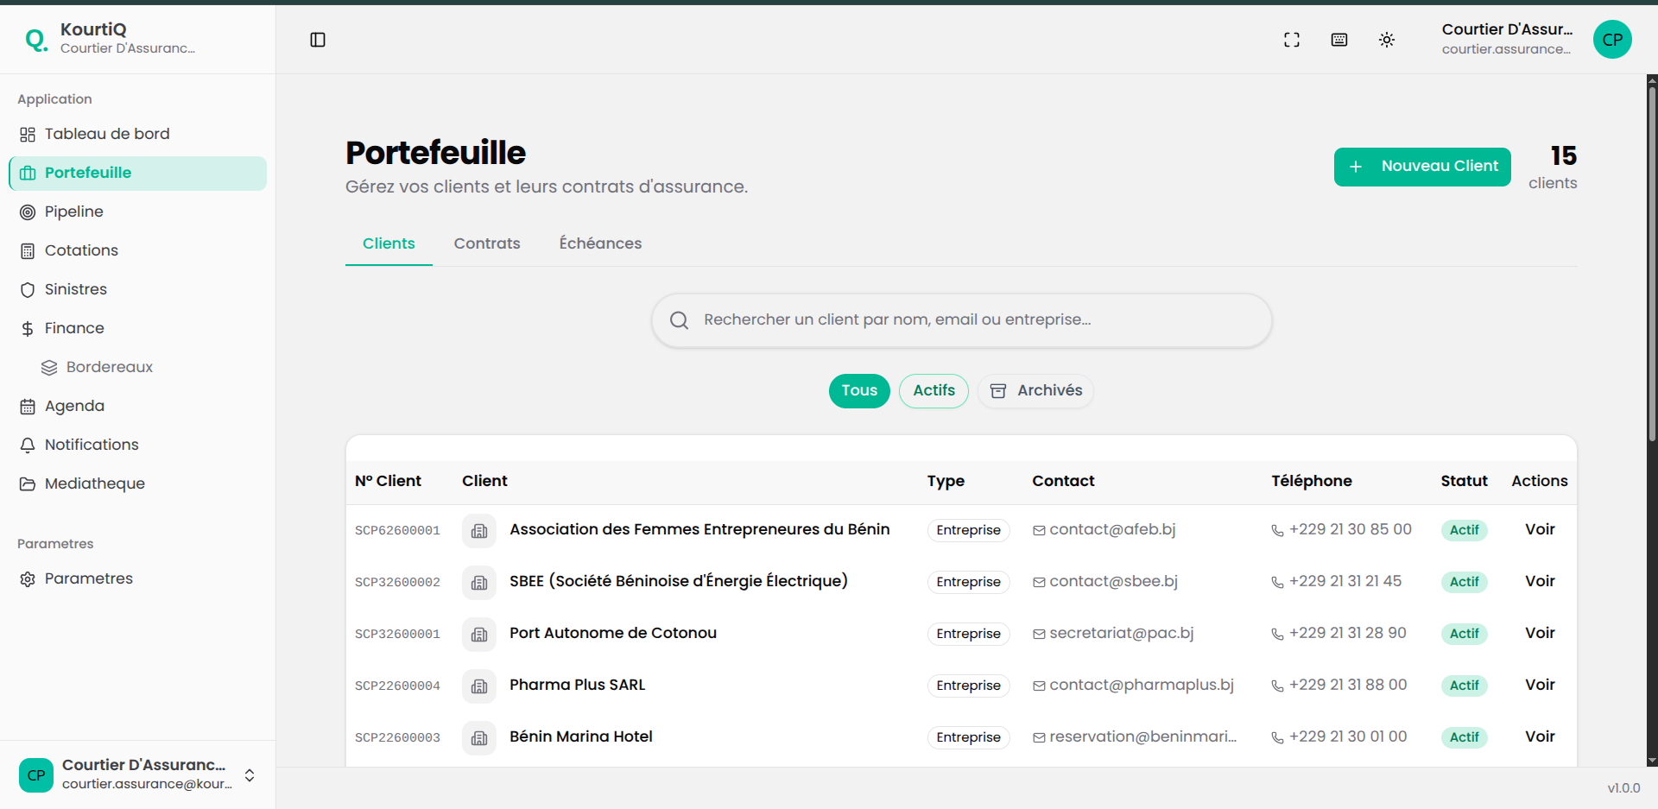This screenshot has height=809, width=1658.
Task: Open the Tableau de bord section
Action: (106, 134)
